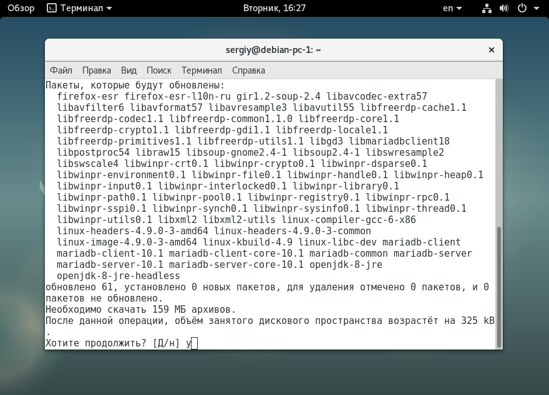Click the window title sergiy@debian-pc-1
Image resolution: width=549 pixels, height=395 pixels.
273,50
